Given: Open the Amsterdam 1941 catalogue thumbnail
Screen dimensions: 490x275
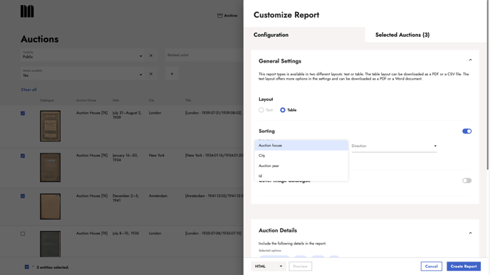Looking at the screenshot, I should point(50,206).
